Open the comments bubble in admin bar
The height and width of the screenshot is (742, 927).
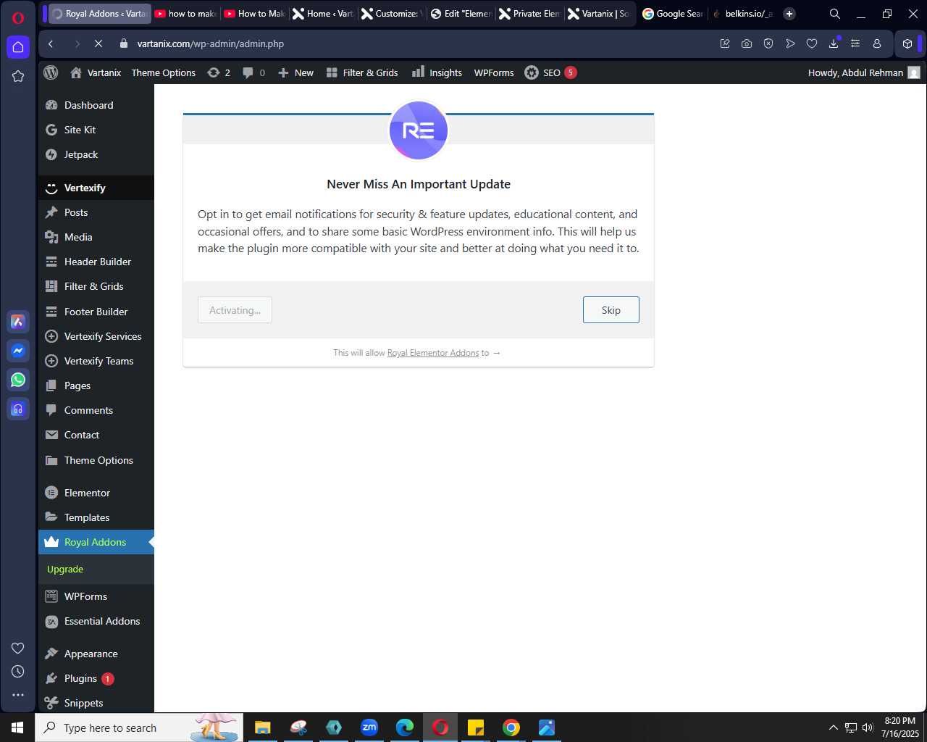pos(253,72)
